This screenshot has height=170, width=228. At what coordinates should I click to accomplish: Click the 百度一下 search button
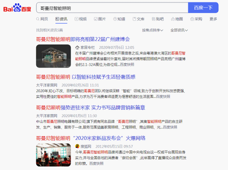[203, 8]
